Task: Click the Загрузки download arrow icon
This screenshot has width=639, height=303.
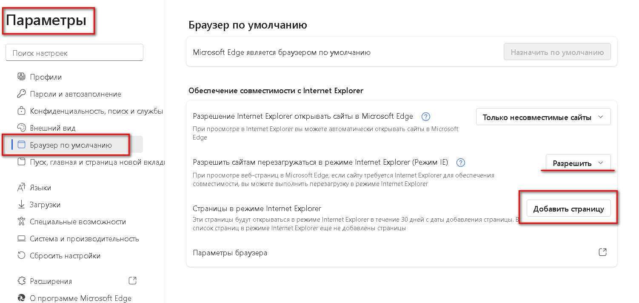Action: pyautogui.click(x=20, y=204)
